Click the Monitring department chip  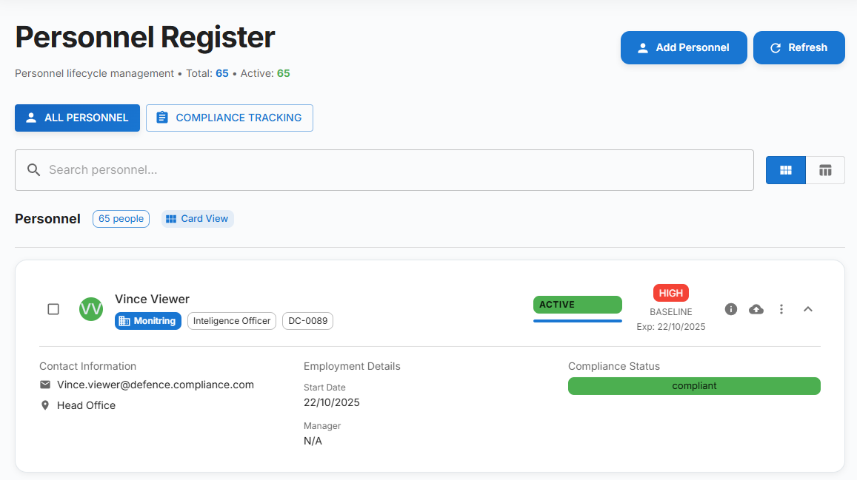click(148, 321)
